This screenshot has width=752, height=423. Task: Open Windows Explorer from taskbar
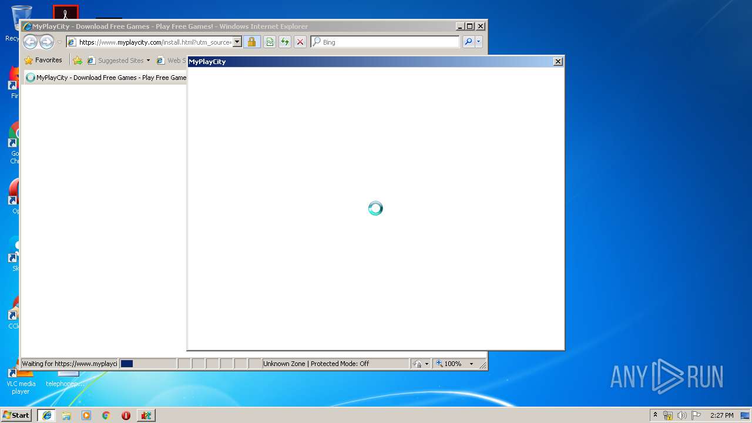(66, 415)
